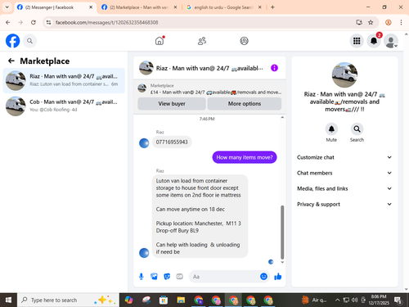Screen dimensions: 409x307
Task: Open Microsoft Store from the taskbar
Action: (164, 300)
